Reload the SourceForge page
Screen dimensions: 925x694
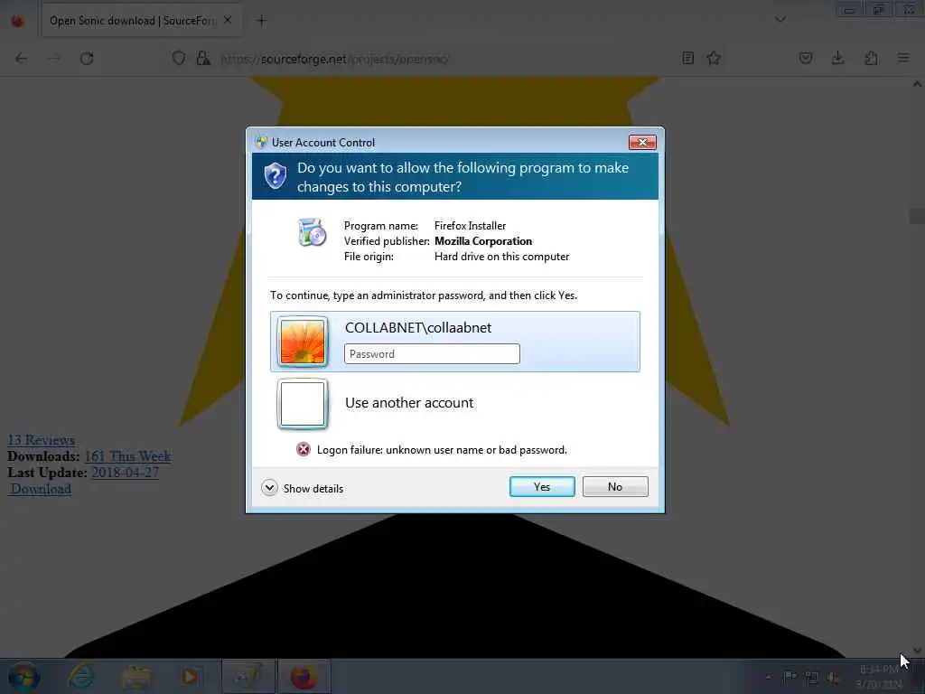[x=87, y=58]
